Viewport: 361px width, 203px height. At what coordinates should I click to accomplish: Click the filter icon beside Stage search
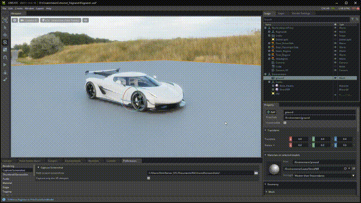click(353, 20)
